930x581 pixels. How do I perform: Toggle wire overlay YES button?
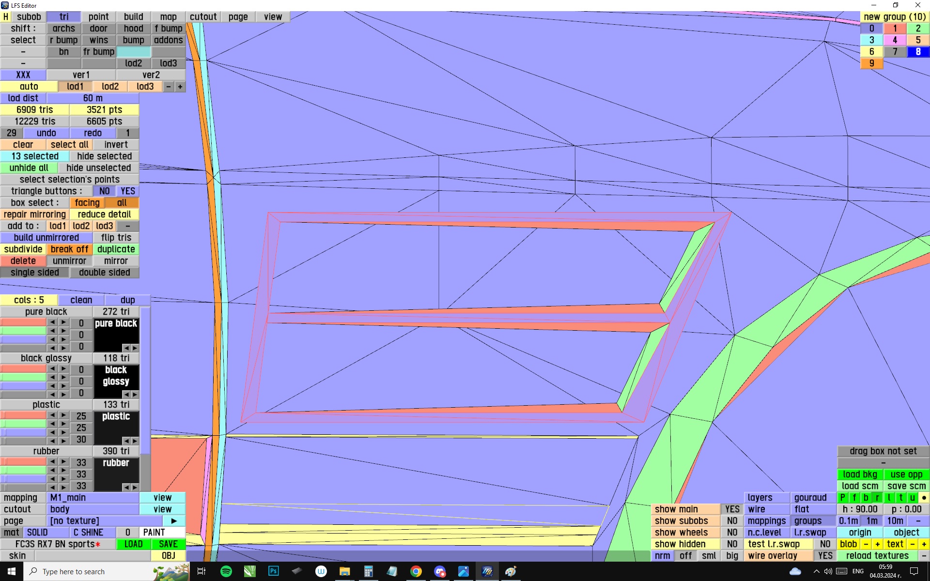[x=825, y=556]
